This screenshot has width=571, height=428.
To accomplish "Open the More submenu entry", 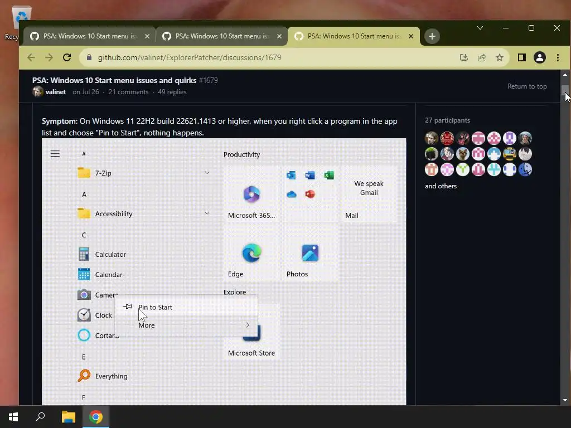I will click(x=186, y=325).
